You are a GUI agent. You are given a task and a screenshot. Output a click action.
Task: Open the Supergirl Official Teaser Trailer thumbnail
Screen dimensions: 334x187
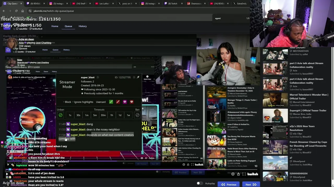pos(275,116)
